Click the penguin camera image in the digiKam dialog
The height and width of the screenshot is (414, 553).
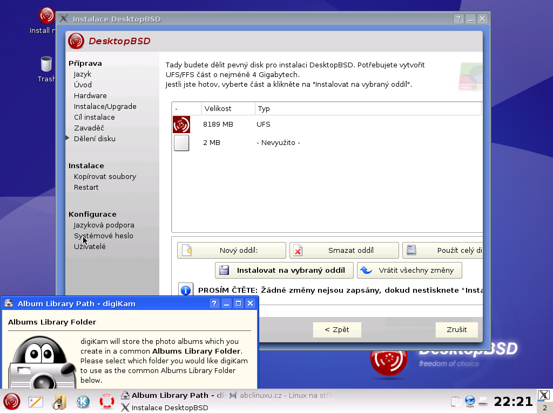click(x=42, y=362)
